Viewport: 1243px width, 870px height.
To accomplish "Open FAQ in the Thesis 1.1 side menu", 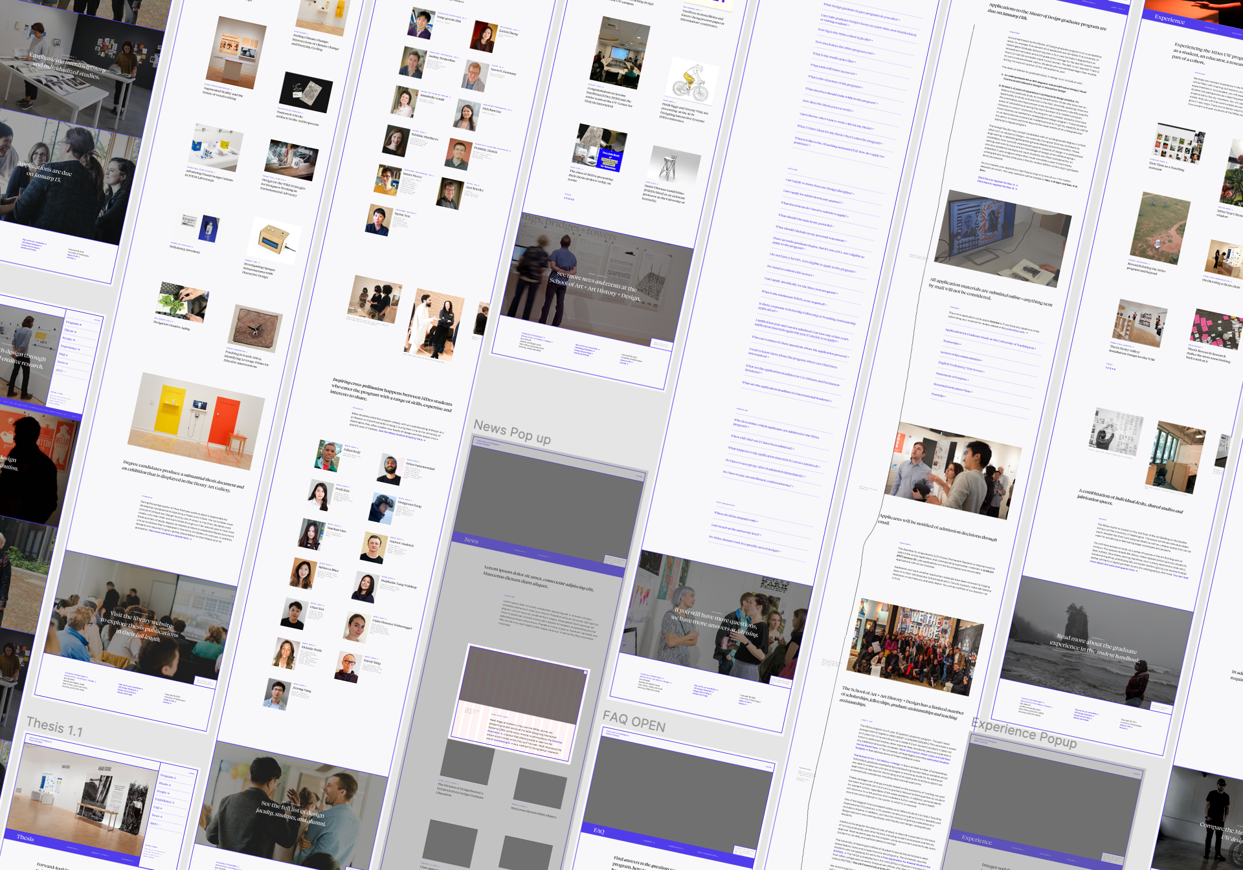I will (157, 808).
